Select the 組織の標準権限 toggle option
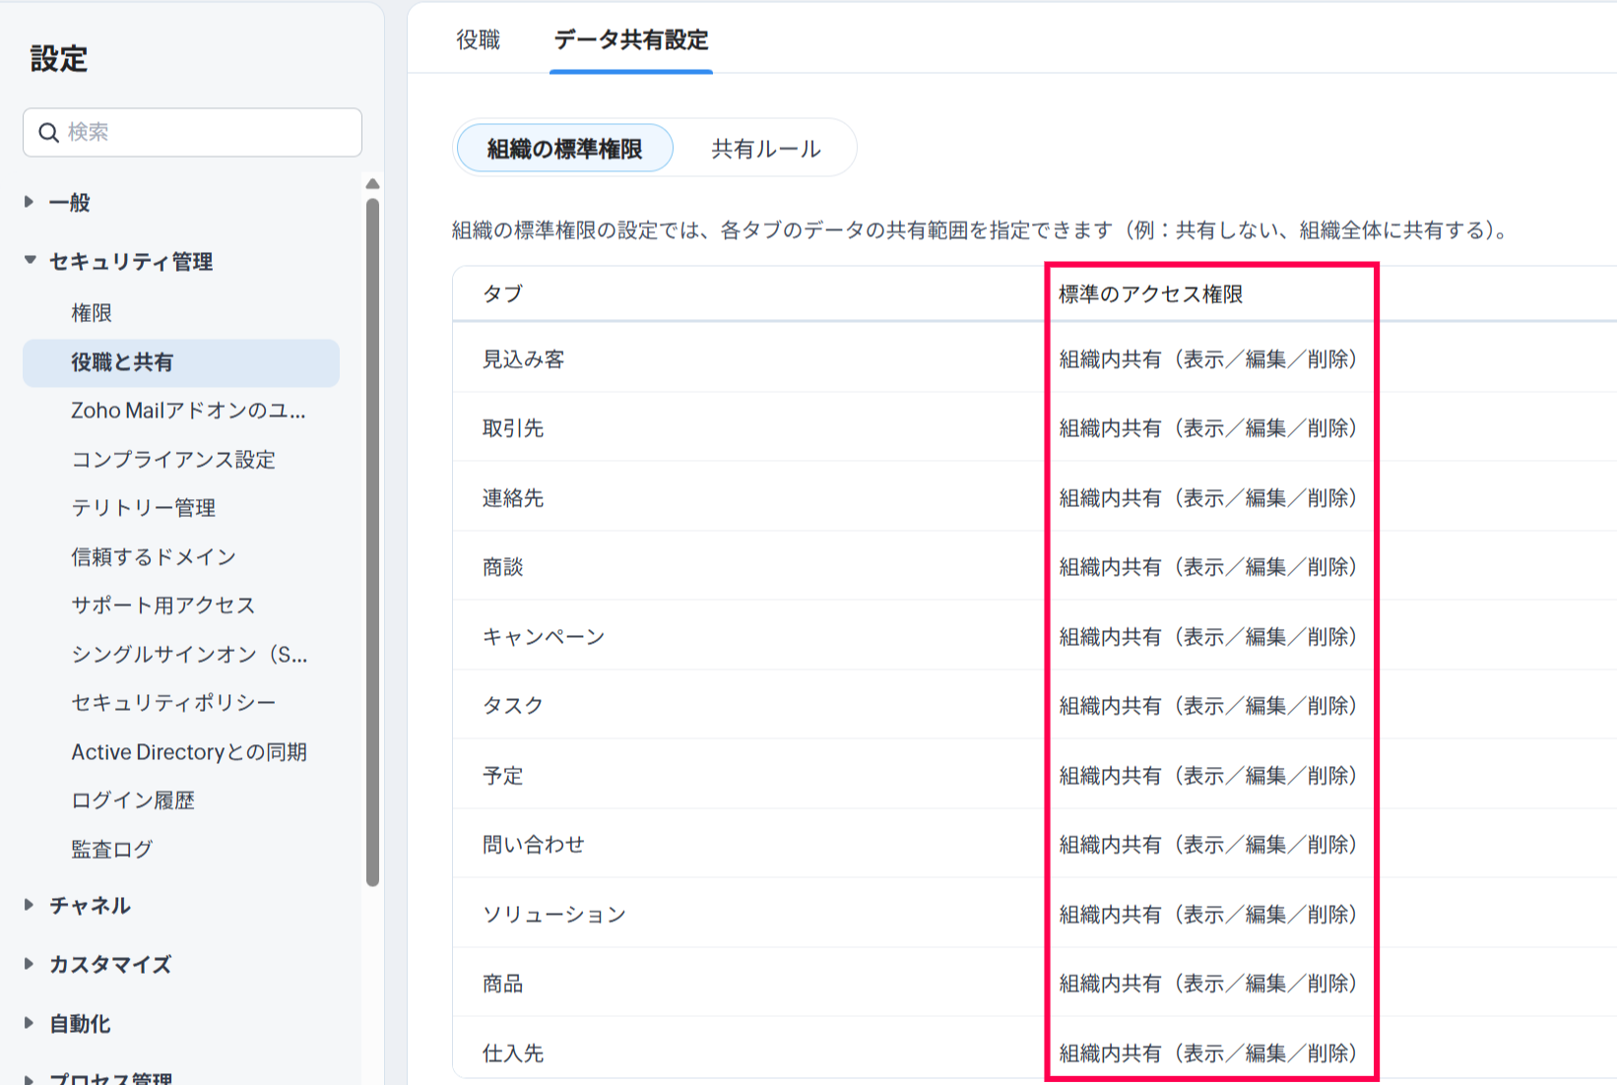1617x1085 pixels. [564, 149]
